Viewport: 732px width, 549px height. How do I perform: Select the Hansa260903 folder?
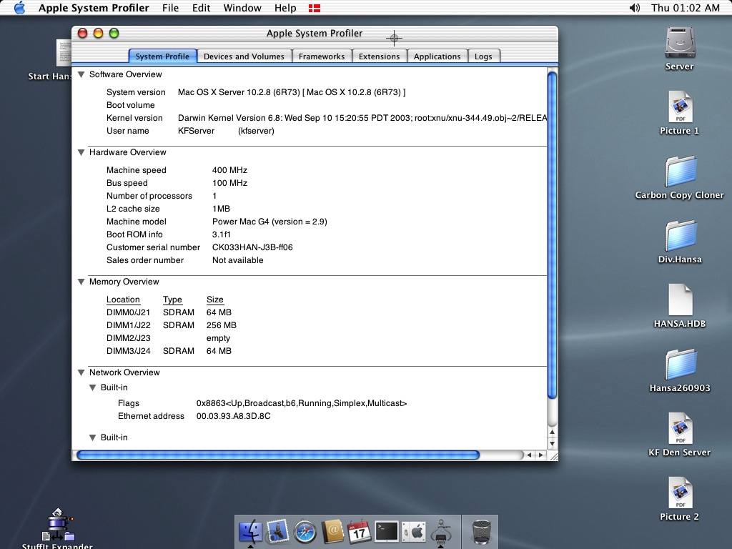pos(681,365)
